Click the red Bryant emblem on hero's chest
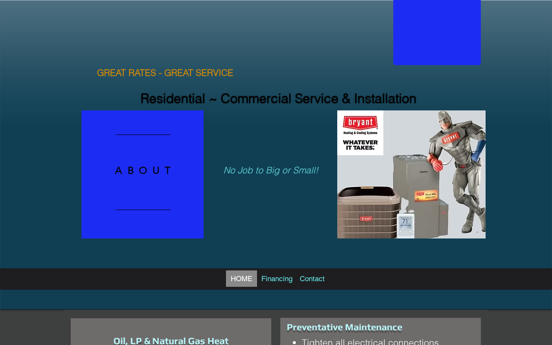Screen dimensions: 552x345 tap(450, 138)
